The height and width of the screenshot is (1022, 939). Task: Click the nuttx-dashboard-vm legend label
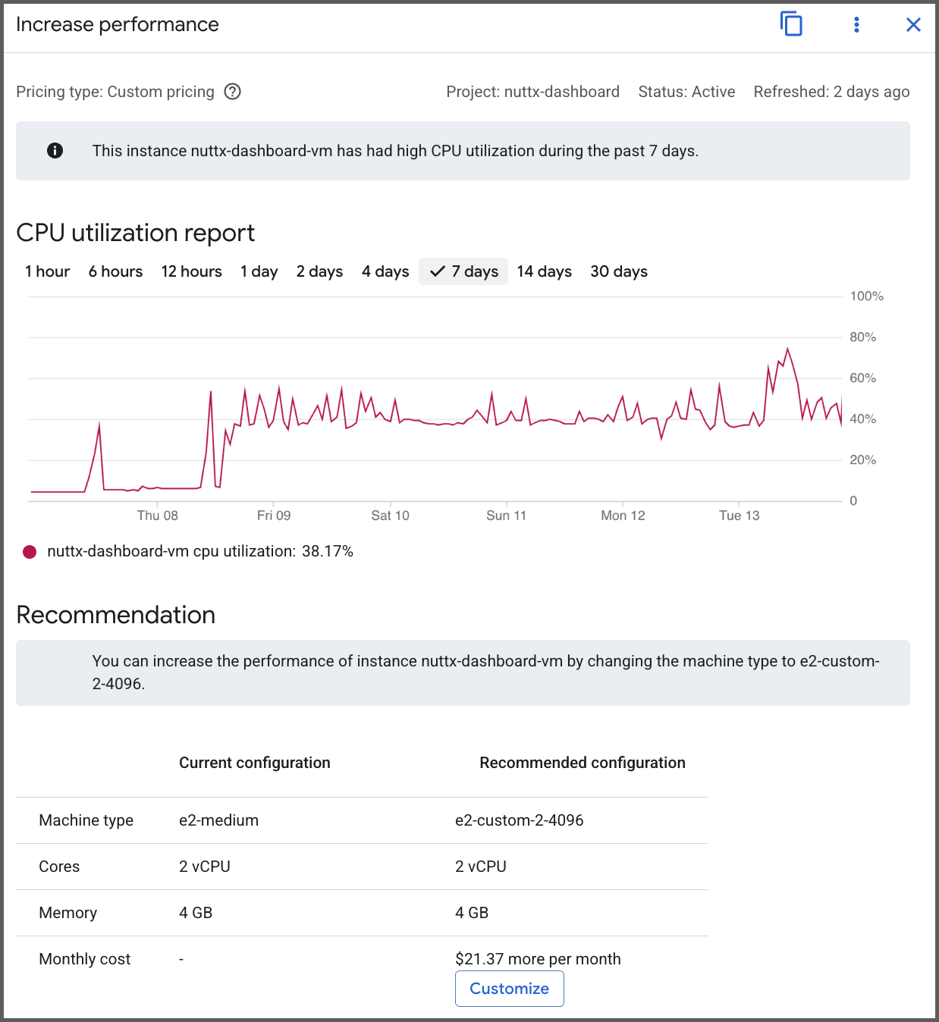coord(200,551)
